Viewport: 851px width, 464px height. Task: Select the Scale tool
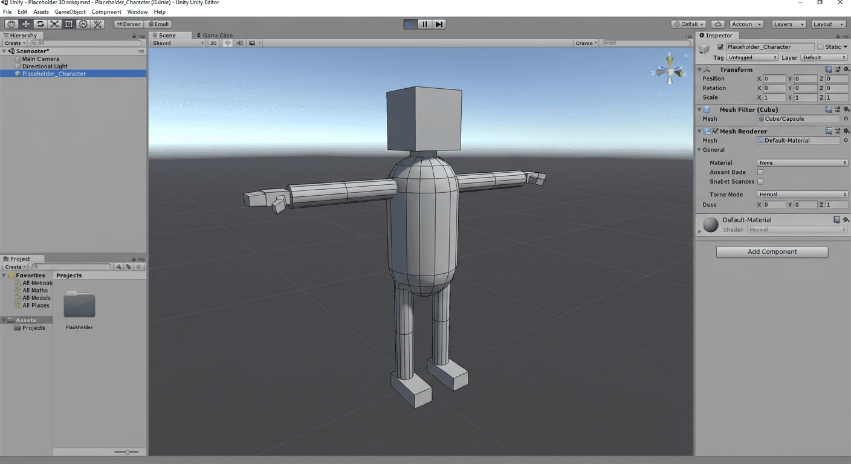(54, 24)
